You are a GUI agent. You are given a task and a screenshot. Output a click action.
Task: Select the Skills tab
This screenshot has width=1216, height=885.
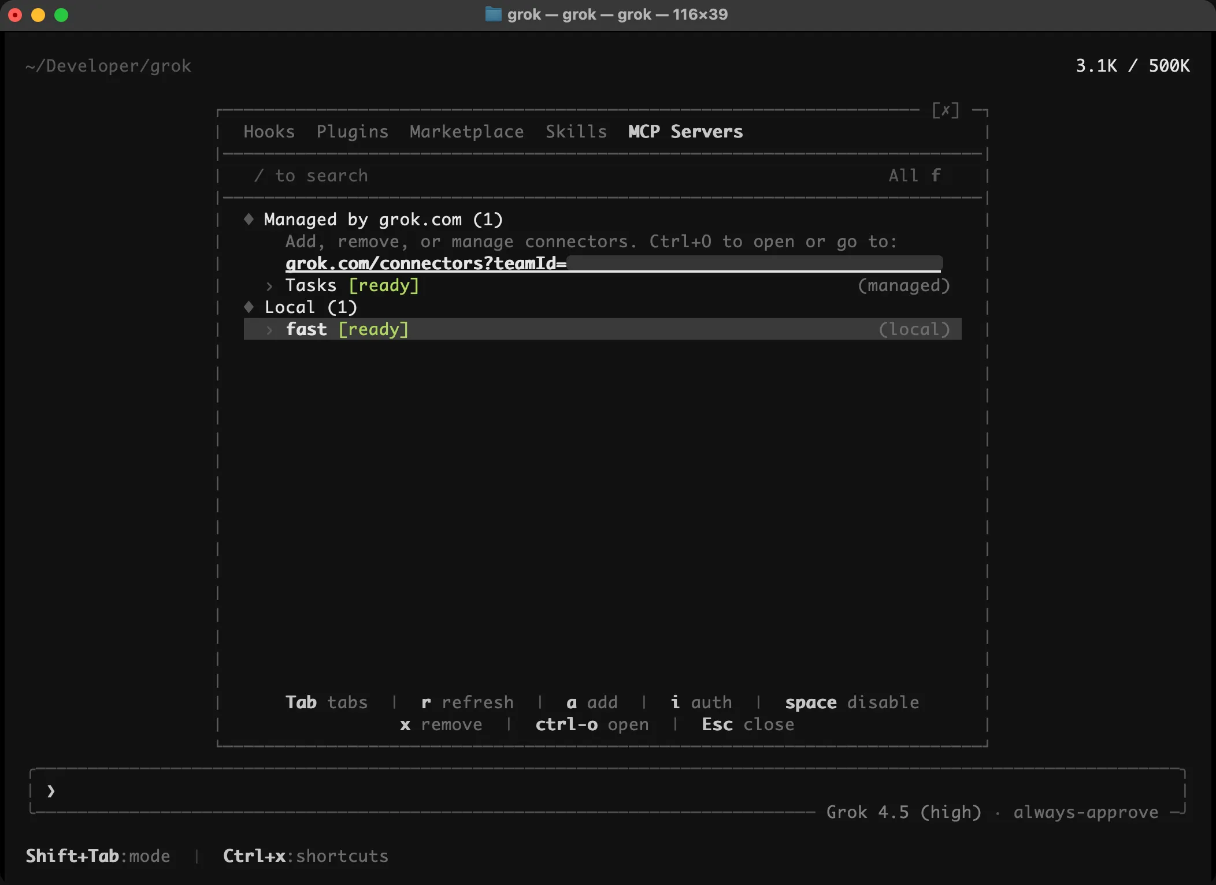click(x=576, y=132)
